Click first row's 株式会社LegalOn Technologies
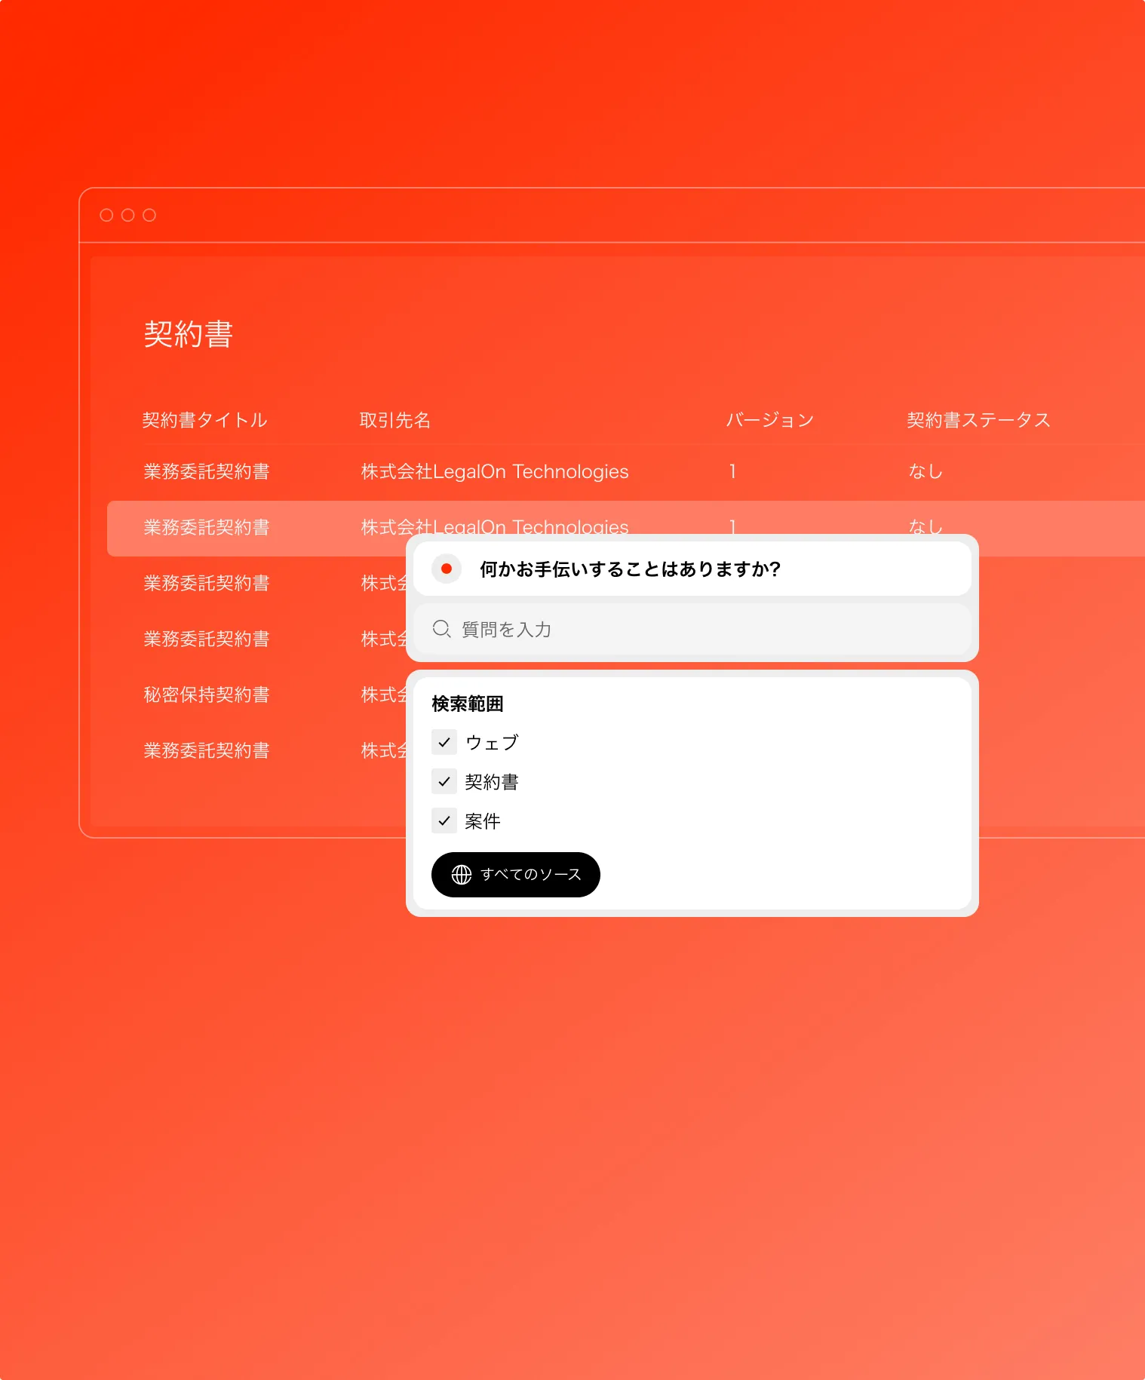This screenshot has height=1380, width=1145. click(494, 471)
